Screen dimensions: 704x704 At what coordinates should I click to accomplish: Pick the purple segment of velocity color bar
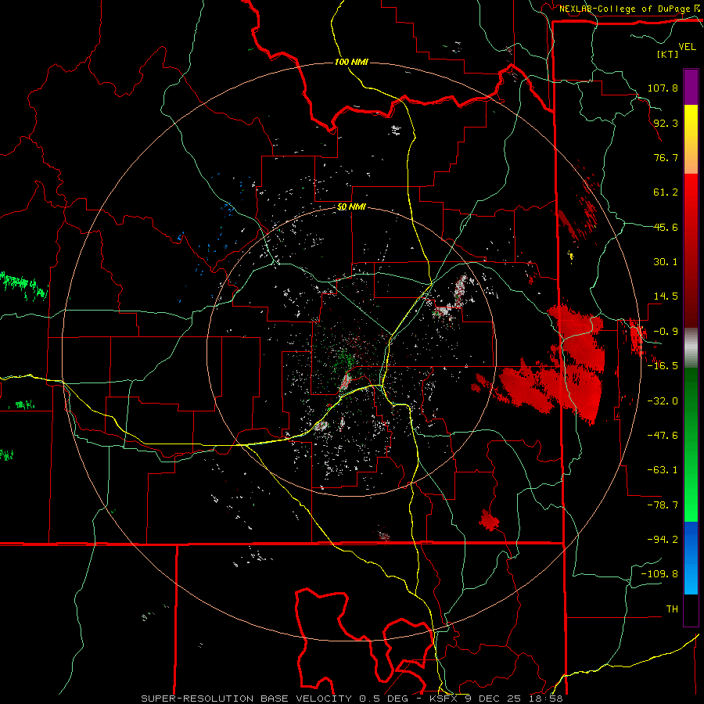coord(691,88)
